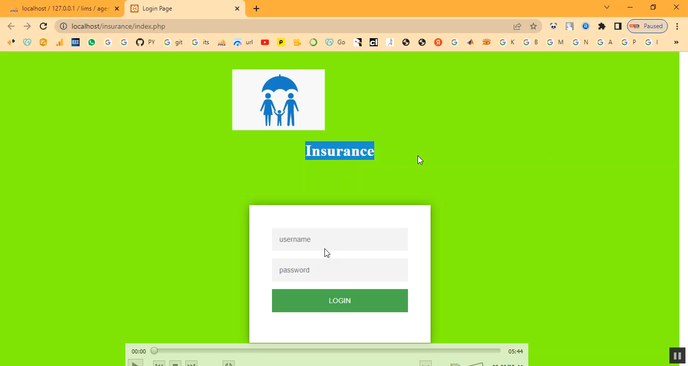Toggle the browser side panel

(617, 26)
